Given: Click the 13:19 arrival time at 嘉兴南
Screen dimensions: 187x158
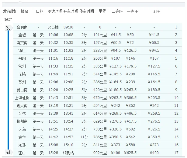Looking at the screenshot, I should point(53,106).
